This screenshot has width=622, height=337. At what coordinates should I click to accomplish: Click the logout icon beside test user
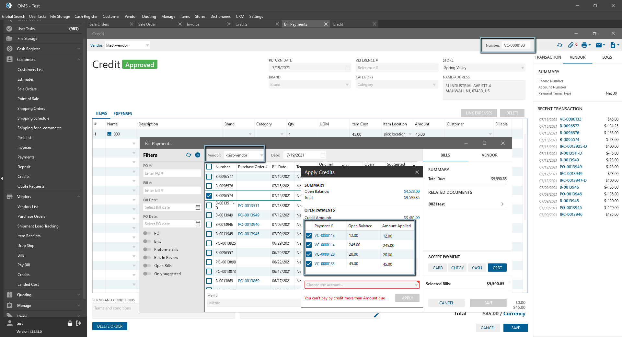78,323
